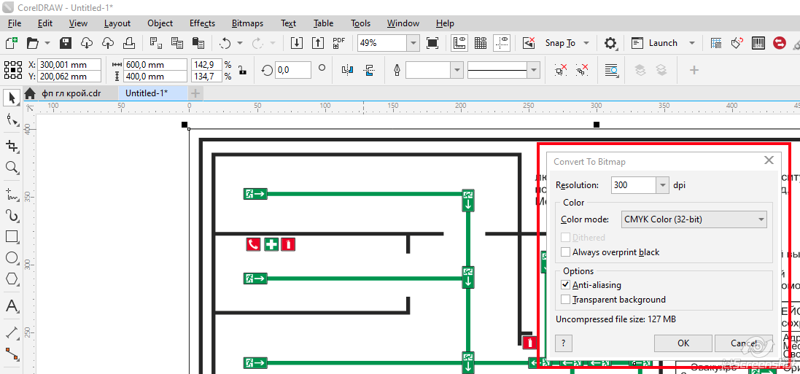The image size is (800, 374).
Task: Uncheck the Anti-aliasing option
Action: coord(566,285)
